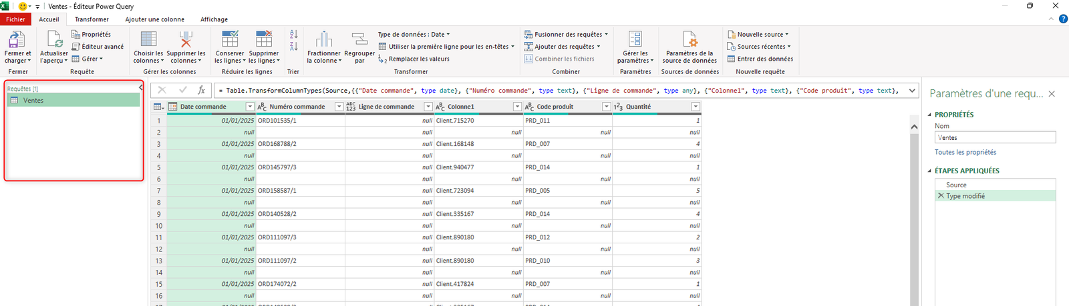Select cell ORD111097/3
Screen dimensions: 1069x306
[301, 237]
